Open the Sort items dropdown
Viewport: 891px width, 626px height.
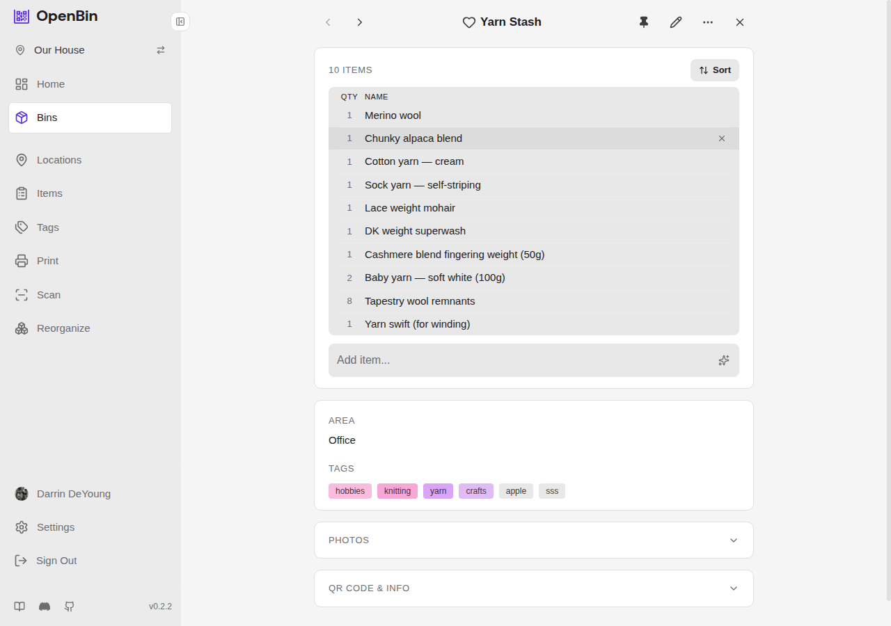(715, 70)
